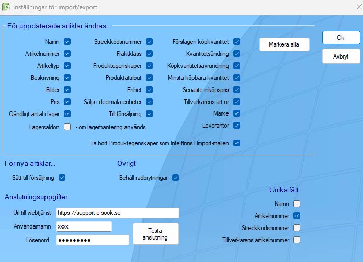Check Tillverkarens artikelnummer unique field
The height and width of the screenshot is (262, 363).
point(297,240)
